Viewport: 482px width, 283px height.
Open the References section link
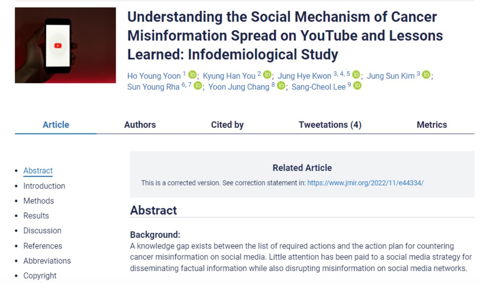tap(43, 246)
